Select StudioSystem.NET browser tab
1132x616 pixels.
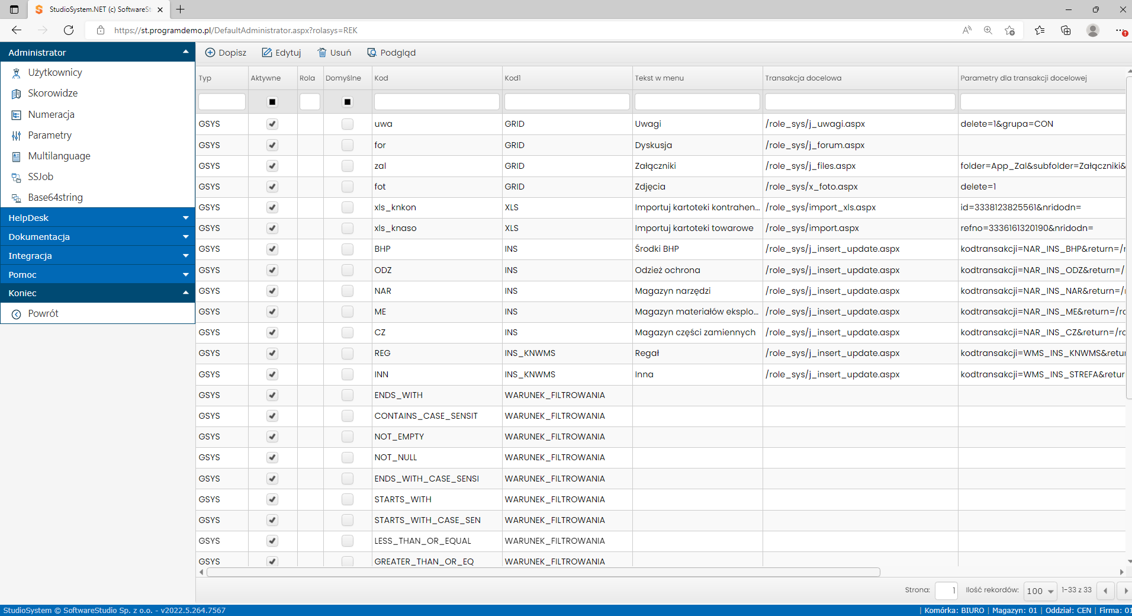point(99,9)
